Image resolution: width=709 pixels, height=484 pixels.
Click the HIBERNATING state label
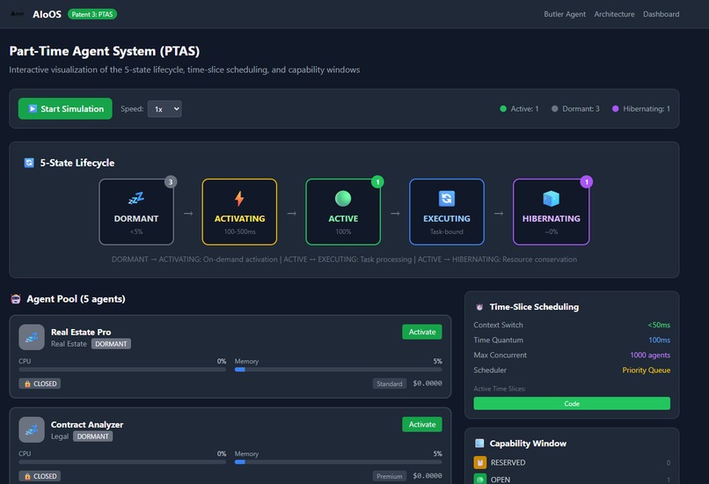(552, 218)
